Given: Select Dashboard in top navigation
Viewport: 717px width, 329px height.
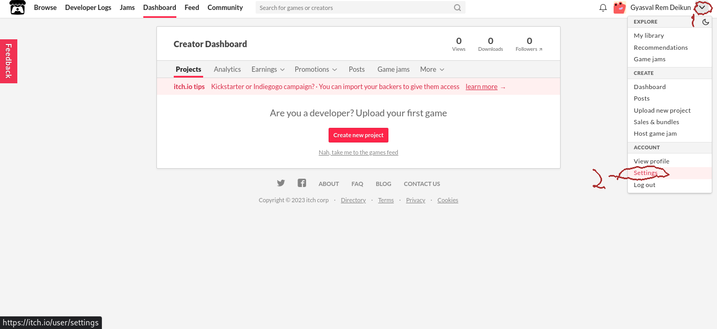Looking at the screenshot, I should click(160, 7).
